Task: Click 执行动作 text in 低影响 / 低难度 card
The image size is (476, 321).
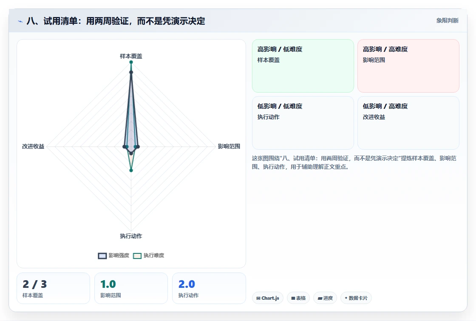Action: 269,117
